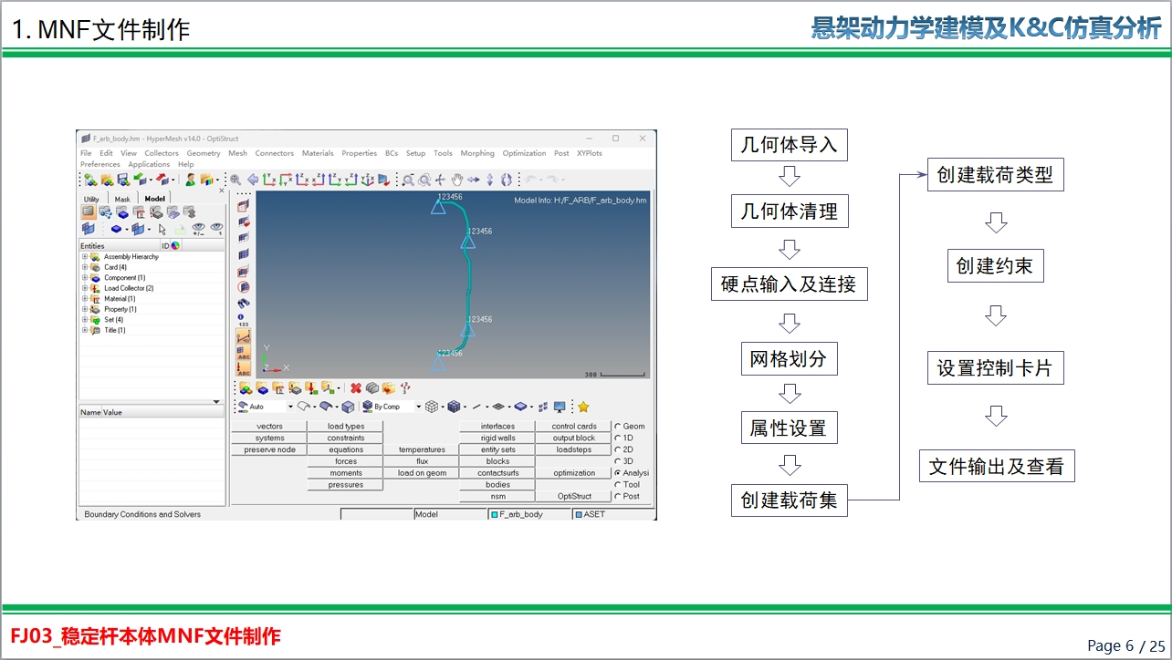Select the Analysis page radio button
Image resolution: width=1172 pixels, height=660 pixels.
pos(618,473)
